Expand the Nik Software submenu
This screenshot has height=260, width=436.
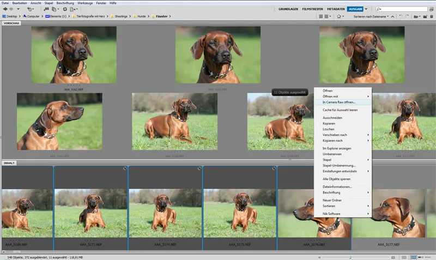click(x=343, y=214)
